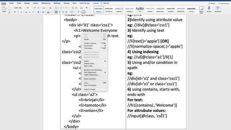Viewport: 231px width, 130px height.
Task: Open the font size dropdown
Action: [32, 8]
